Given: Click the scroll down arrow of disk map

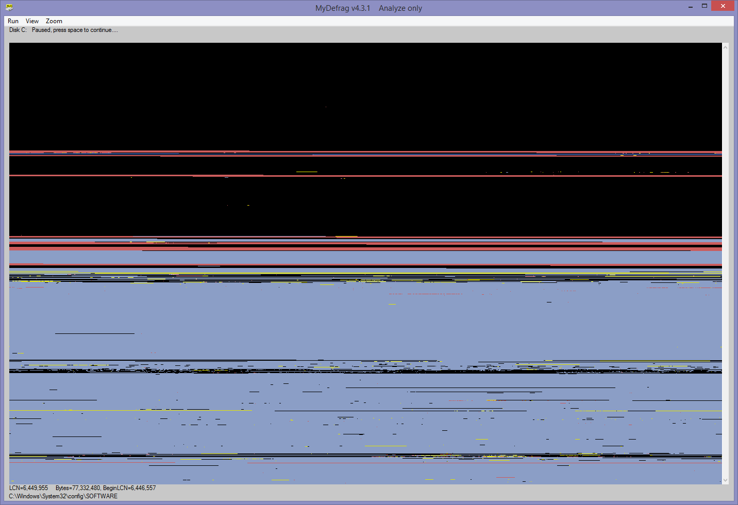Looking at the screenshot, I should [x=725, y=480].
